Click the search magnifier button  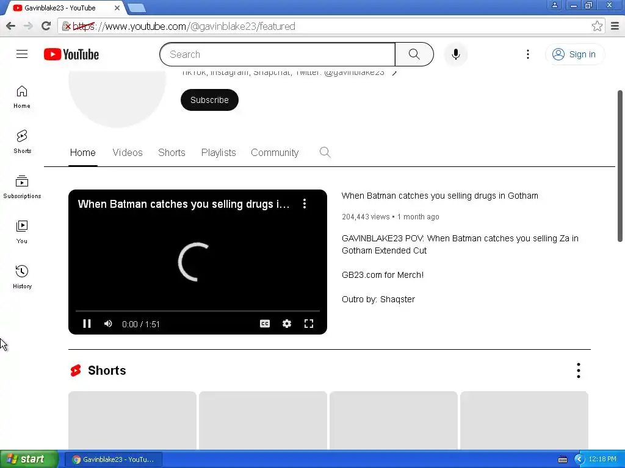414,54
